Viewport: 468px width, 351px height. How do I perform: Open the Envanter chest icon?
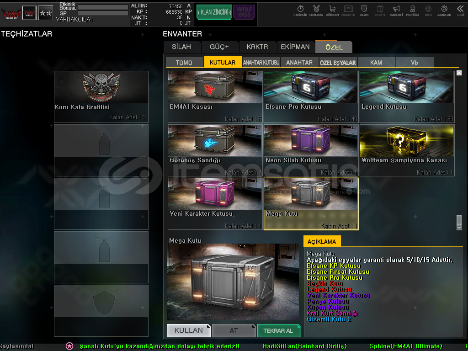click(x=348, y=11)
